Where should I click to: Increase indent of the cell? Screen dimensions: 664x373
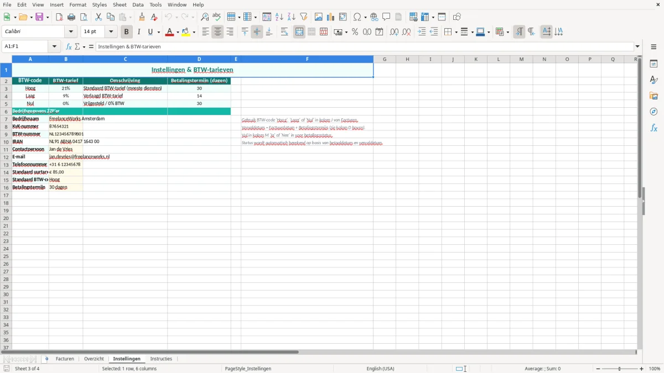click(422, 32)
